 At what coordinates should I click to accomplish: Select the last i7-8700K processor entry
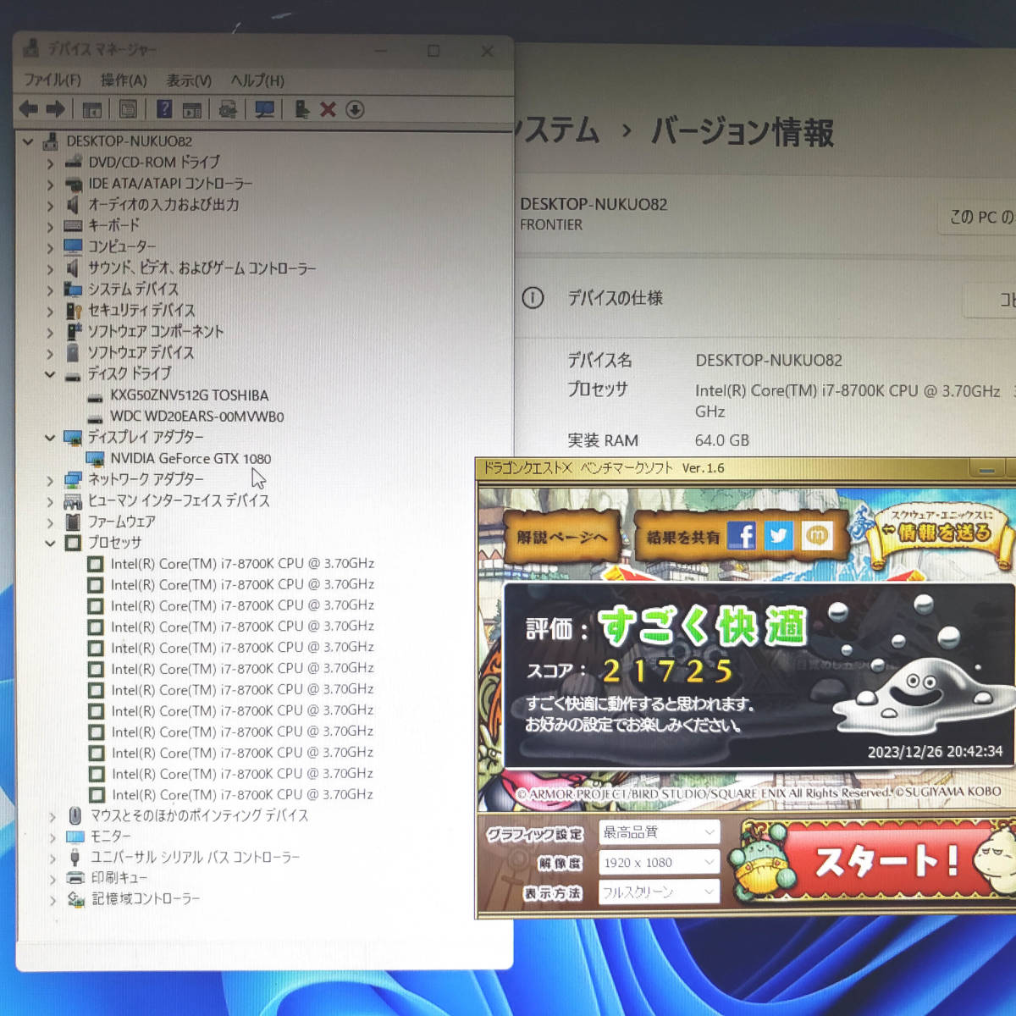pyautogui.click(x=242, y=794)
